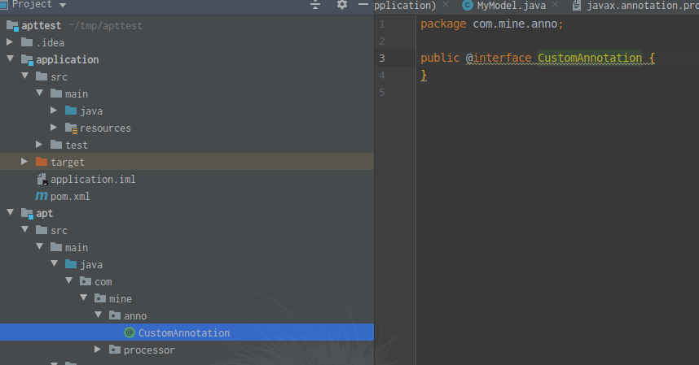Open Project panel settings gear
The width and height of the screenshot is (699, 365).
pos(342,5)
